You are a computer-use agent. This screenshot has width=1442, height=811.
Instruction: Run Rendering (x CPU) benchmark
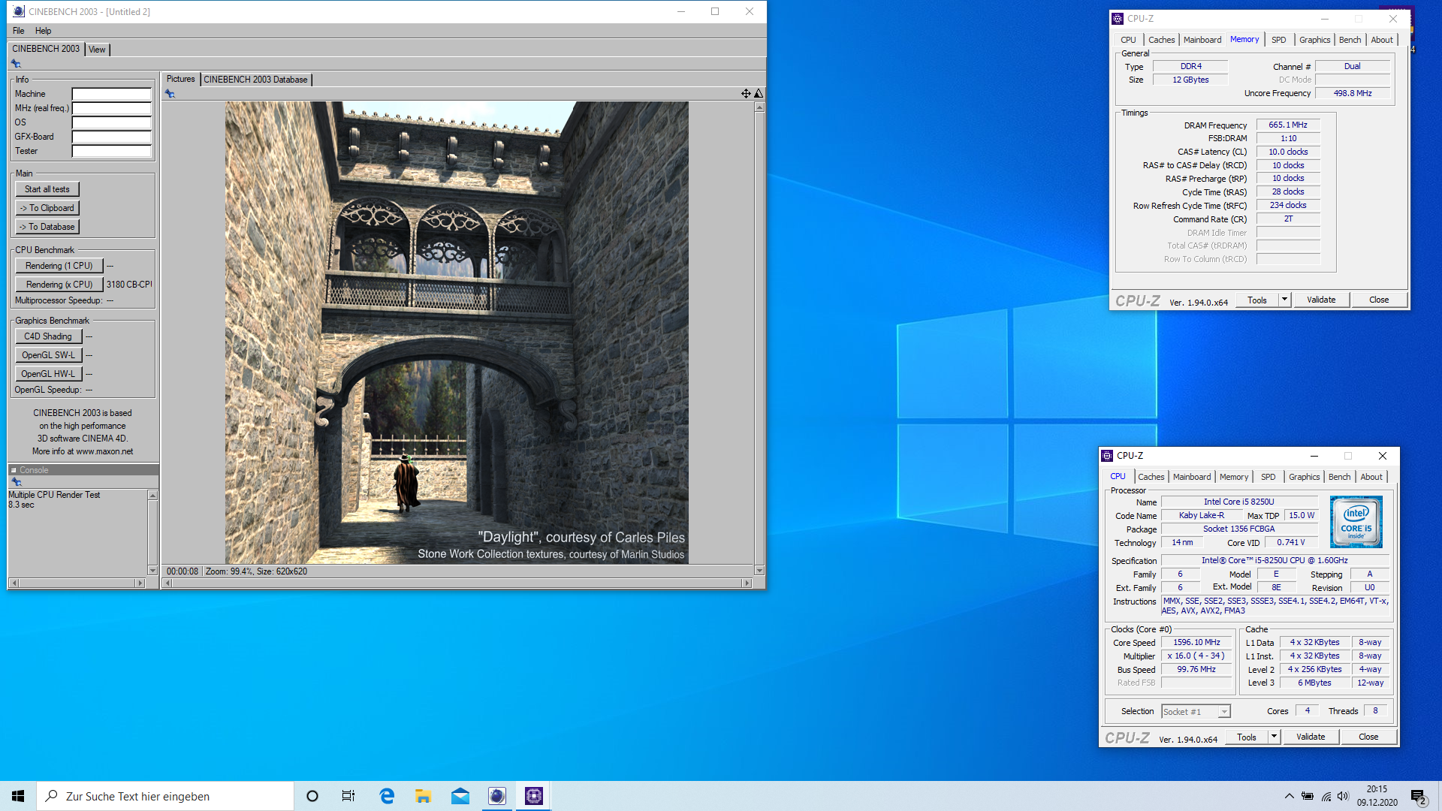pos(59,285)
